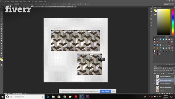Open the Layers panel flyout menu
Viewport: 175px width, 99px height.
174,66
